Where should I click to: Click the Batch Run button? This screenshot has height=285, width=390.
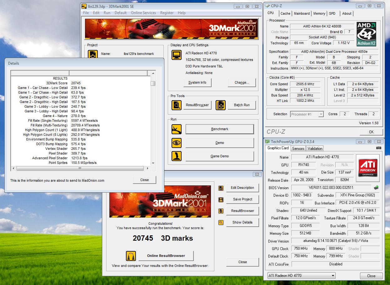242,105
